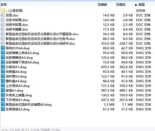The height and width of the screenshot is (131, 155).
Task: Click the DWG icon beside 反射棱锥上壳体A3.dwg
Action: tap(3, 53)
